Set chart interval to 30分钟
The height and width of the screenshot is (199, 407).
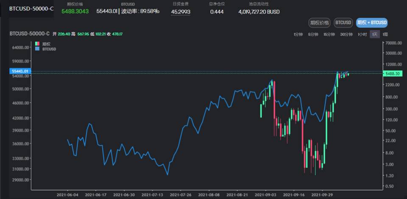pos(346,35)
